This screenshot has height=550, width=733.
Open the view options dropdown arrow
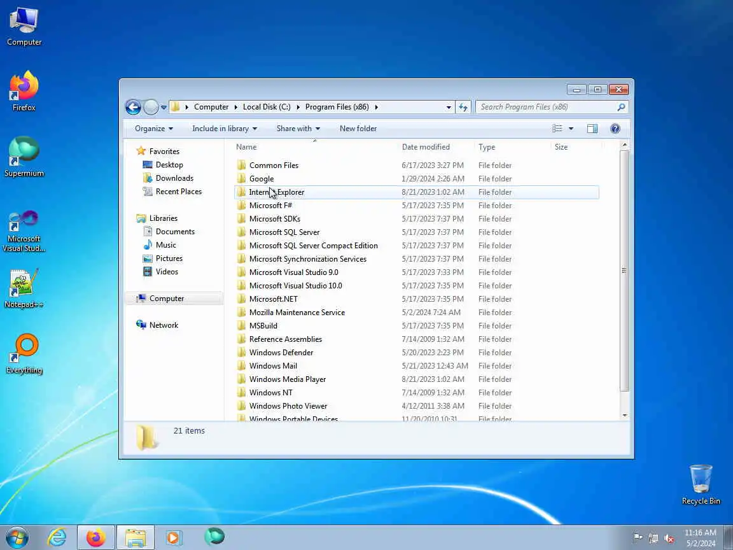point(571,129)
